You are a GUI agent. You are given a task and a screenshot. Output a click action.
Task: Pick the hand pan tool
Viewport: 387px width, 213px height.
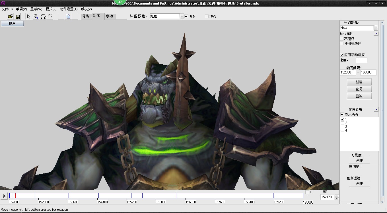click(50, 17)
